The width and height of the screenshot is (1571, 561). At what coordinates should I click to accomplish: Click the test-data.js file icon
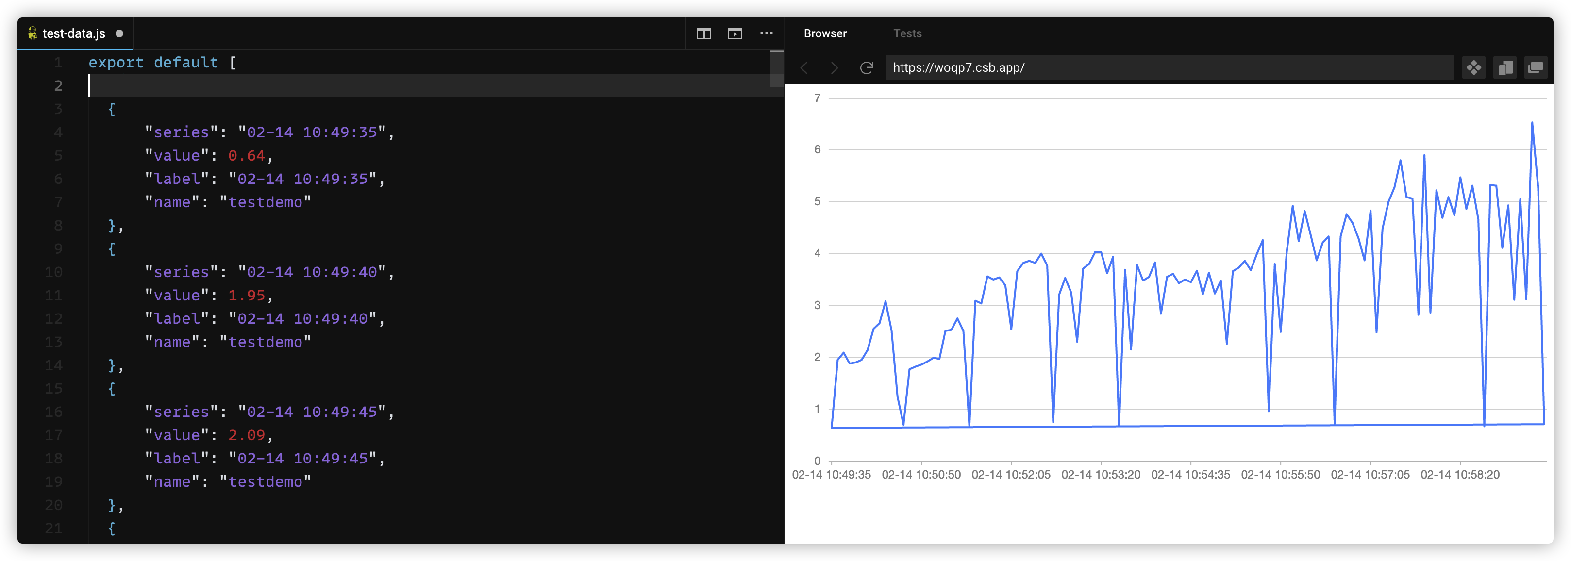33,33
